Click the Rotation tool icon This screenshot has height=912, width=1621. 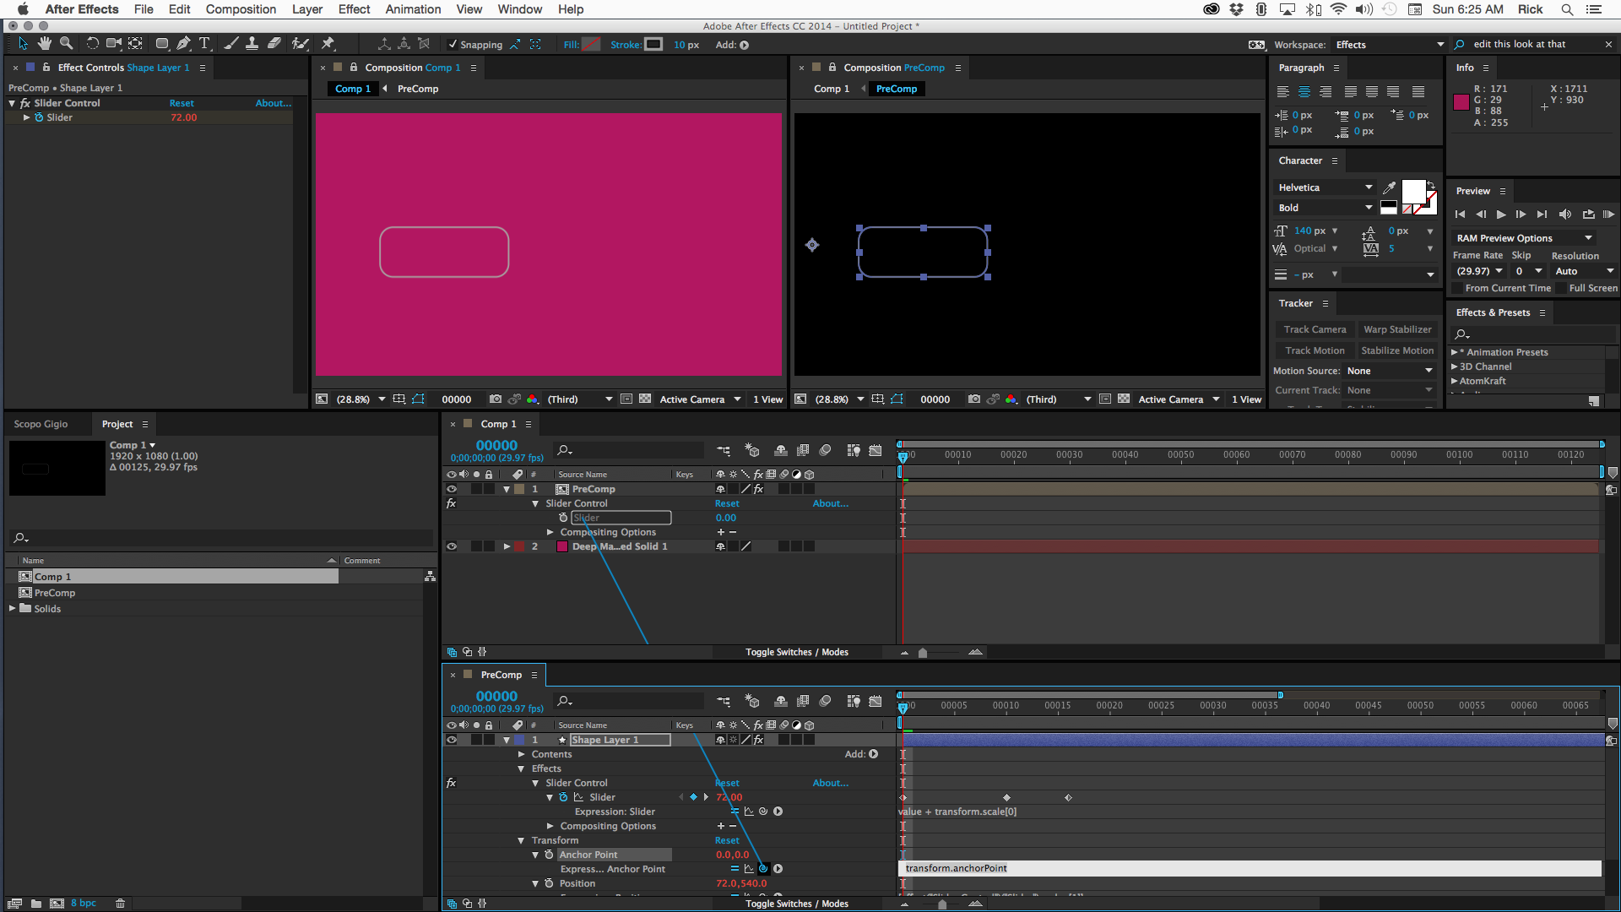tap(92, 44)
